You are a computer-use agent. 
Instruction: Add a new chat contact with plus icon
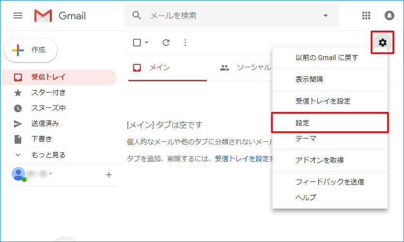click(x=109, y=175)
